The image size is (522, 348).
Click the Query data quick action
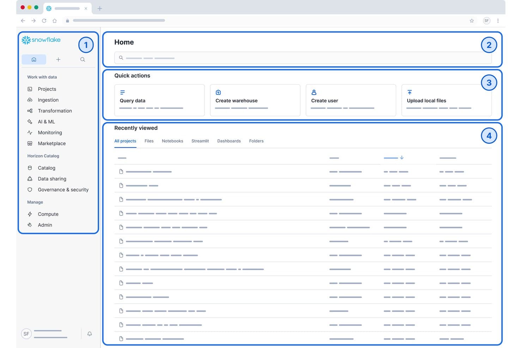click(x=159, y=100)
